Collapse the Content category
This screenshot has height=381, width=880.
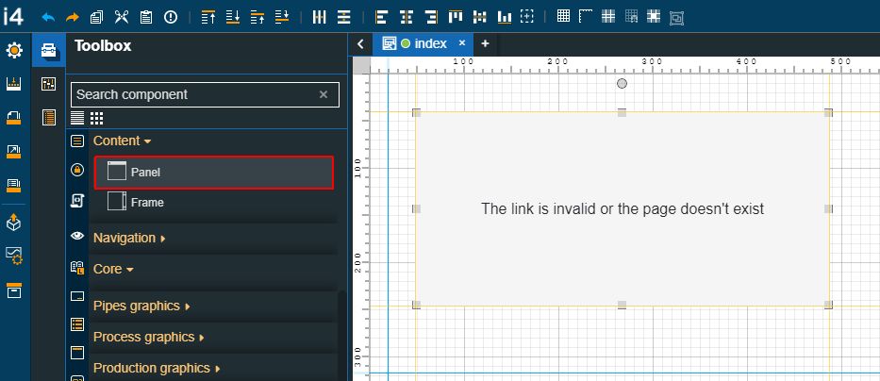pyautogui.click(x=122, y=141)
